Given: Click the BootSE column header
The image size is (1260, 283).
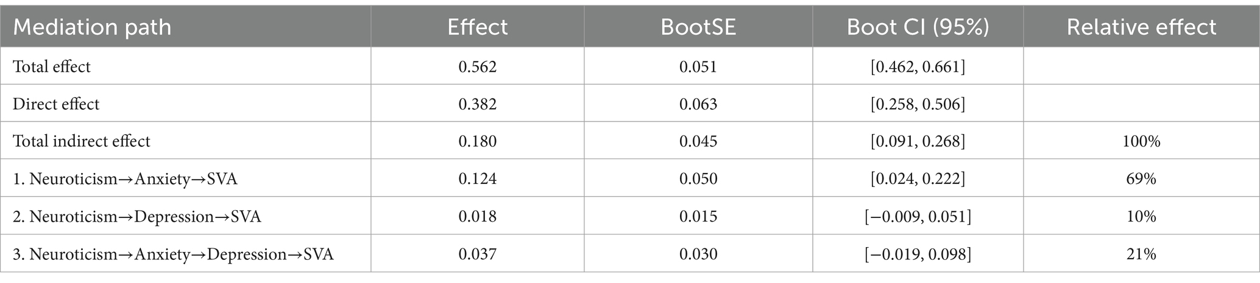Looking at the screenshot, I should [698, 27].
